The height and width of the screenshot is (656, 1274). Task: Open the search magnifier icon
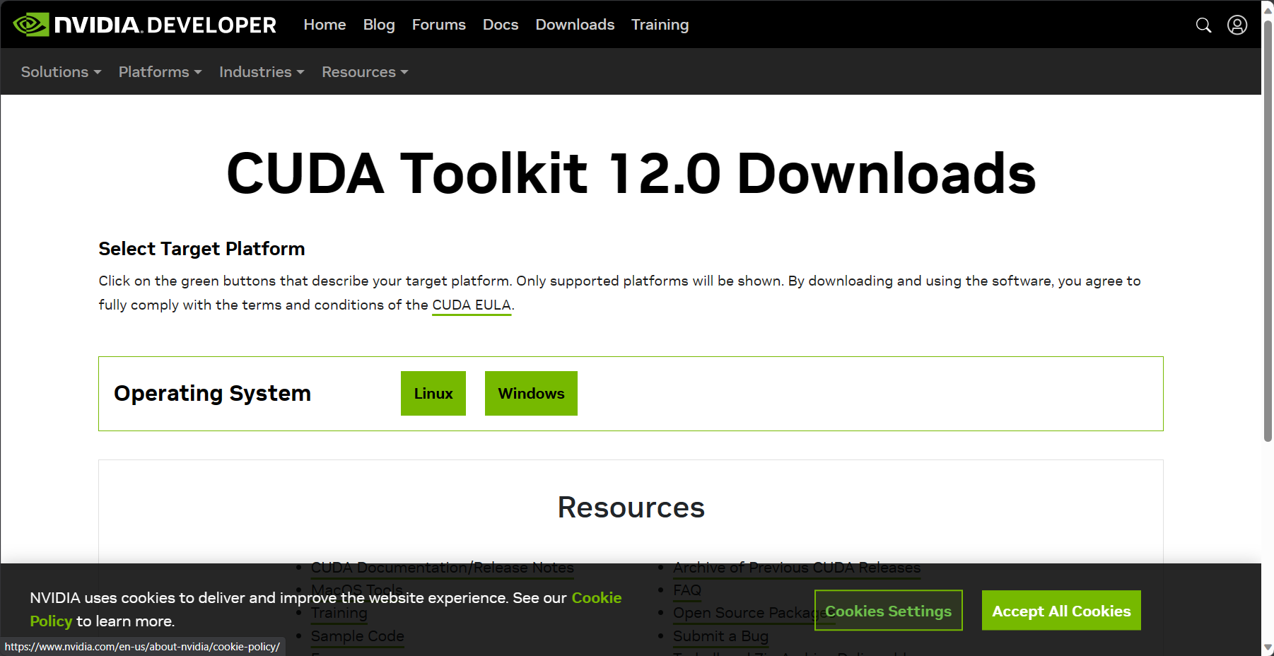click(1203, 25)
